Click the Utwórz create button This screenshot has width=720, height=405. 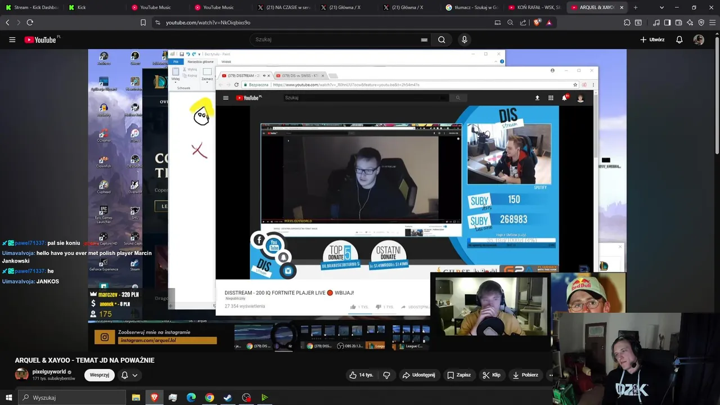tap(652, 40)
